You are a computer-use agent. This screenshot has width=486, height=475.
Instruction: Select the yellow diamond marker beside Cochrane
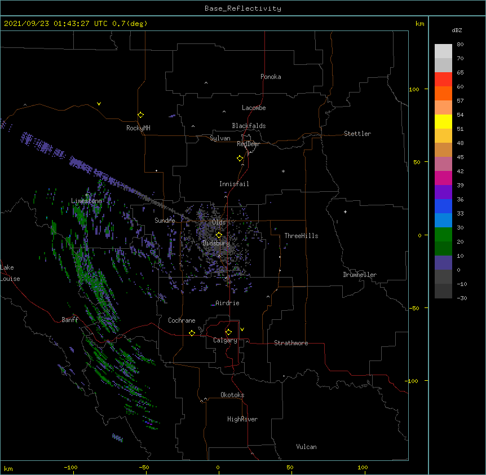pyautogui.click(x=192, y=333)
